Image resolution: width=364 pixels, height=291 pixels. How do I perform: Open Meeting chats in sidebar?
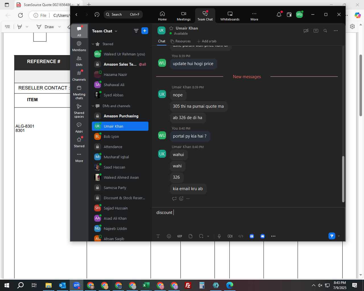tap(79, 92)
